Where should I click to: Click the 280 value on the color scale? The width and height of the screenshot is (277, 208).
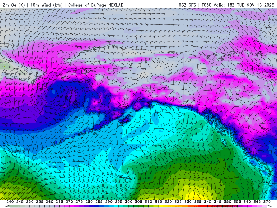(x=89, y=202)
